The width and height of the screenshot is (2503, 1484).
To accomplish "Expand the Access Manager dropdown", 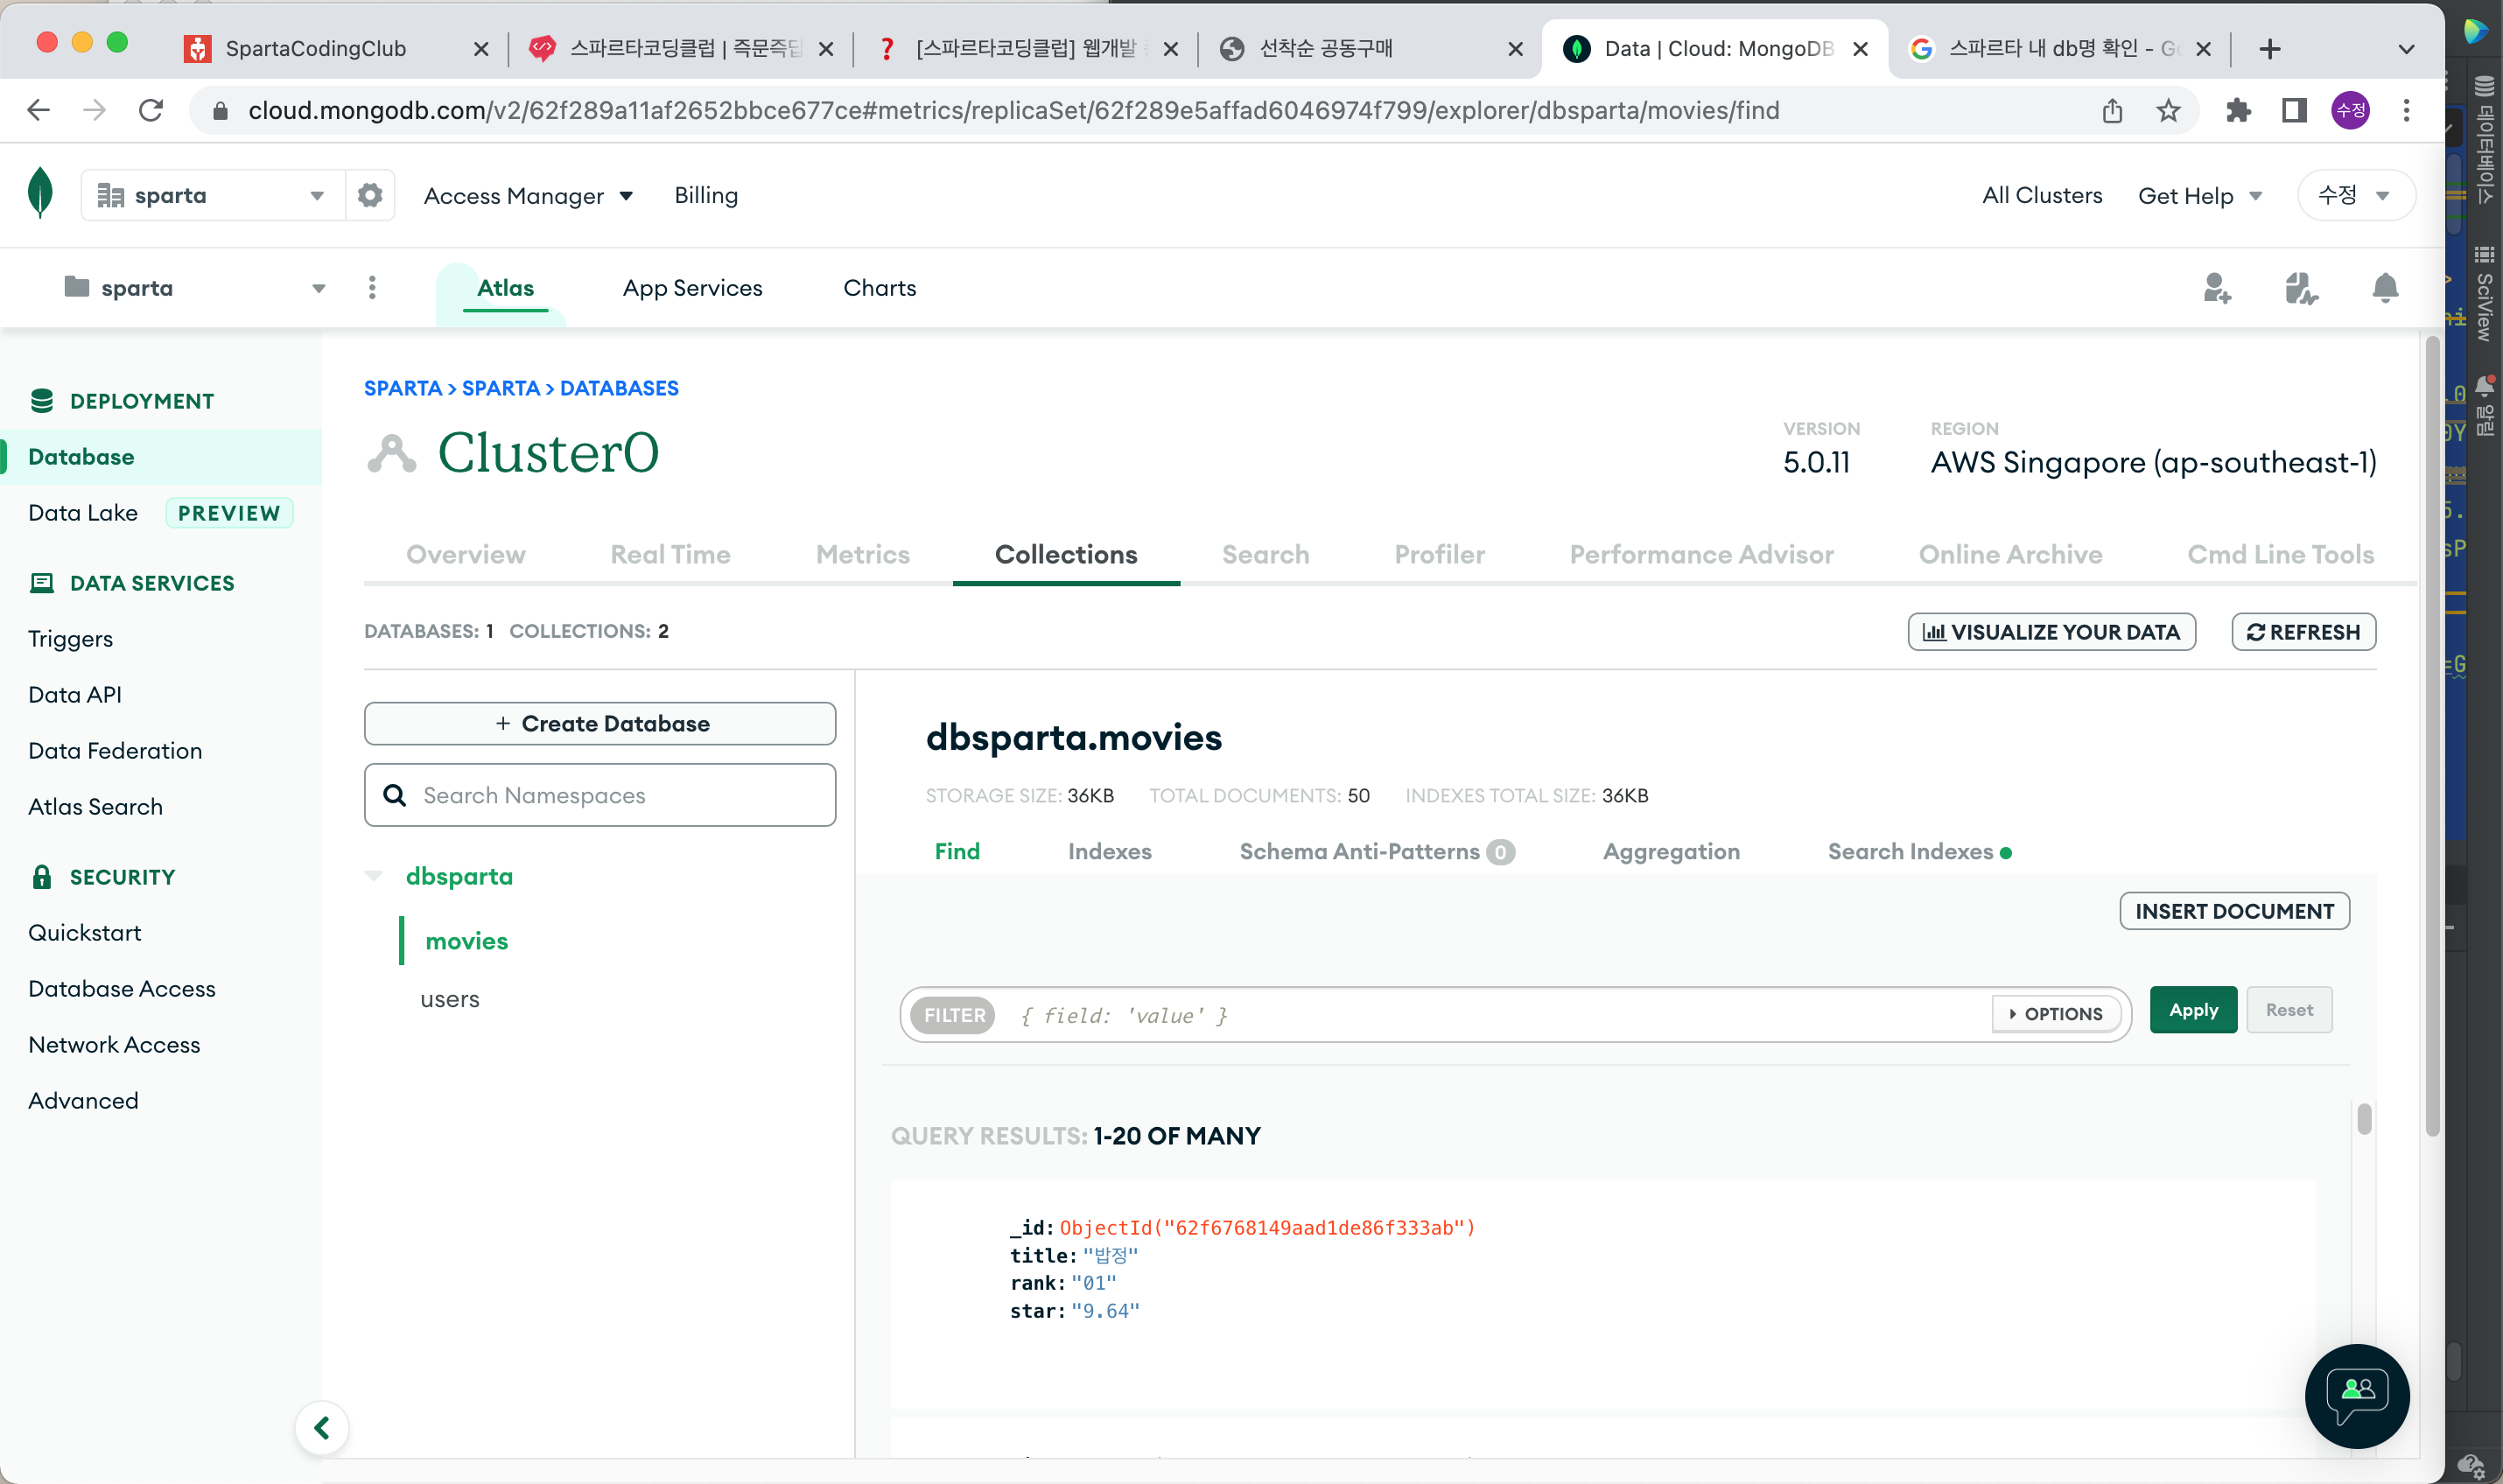I will [529, 196].
